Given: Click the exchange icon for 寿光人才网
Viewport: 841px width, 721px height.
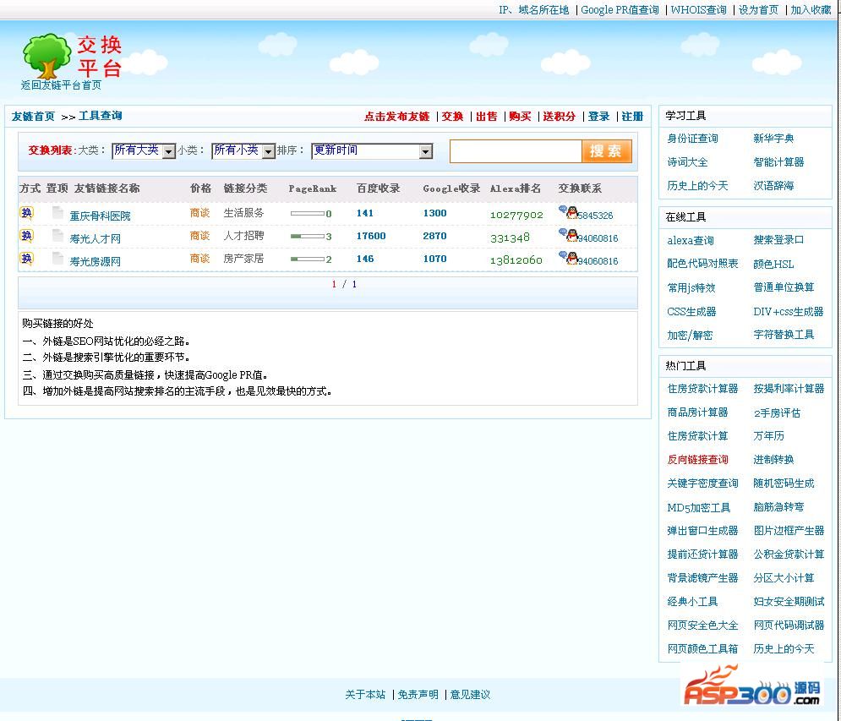Looking at the screenshot, I should pyautogui.click(x=27, y=236).
